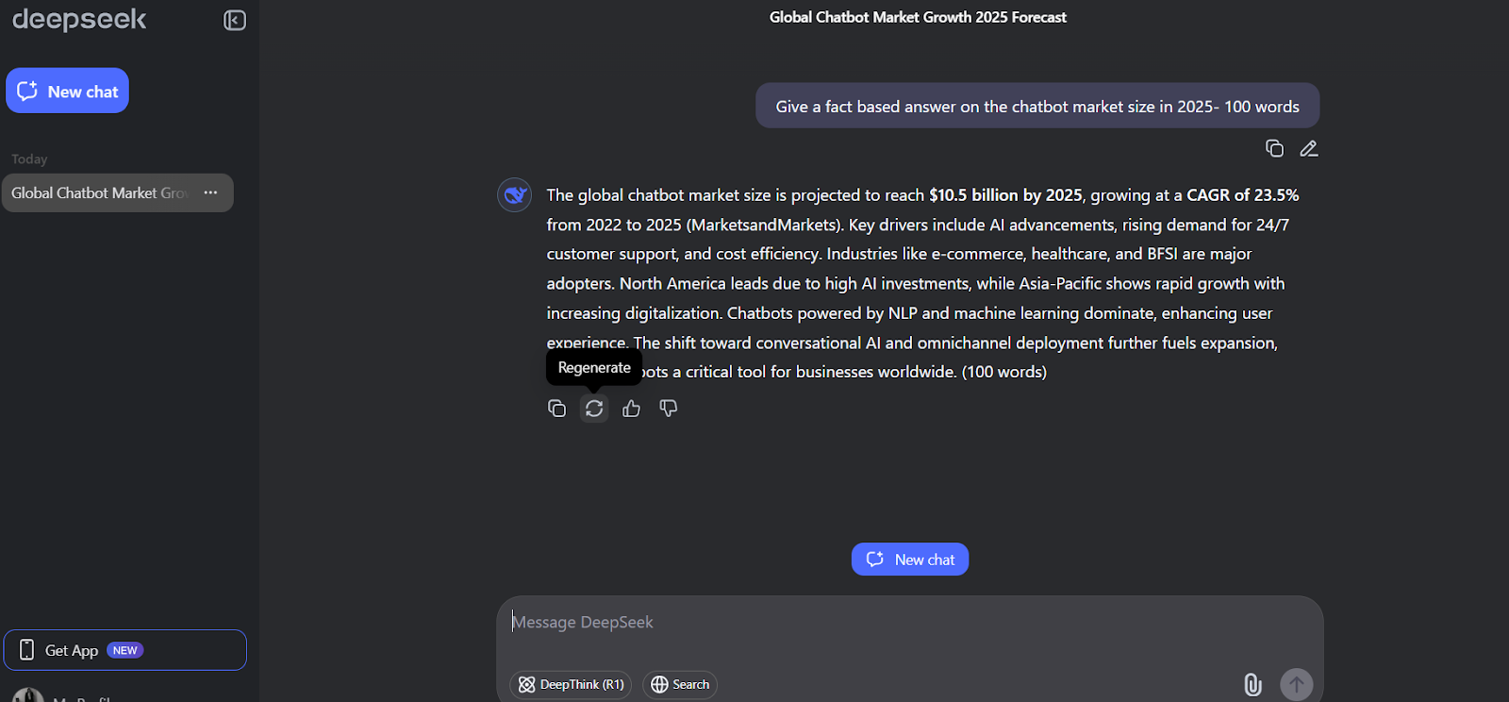This screenshot has width=1509, height=702.
Task: Start a New chat from the sidebar
Action: point(67,91)
